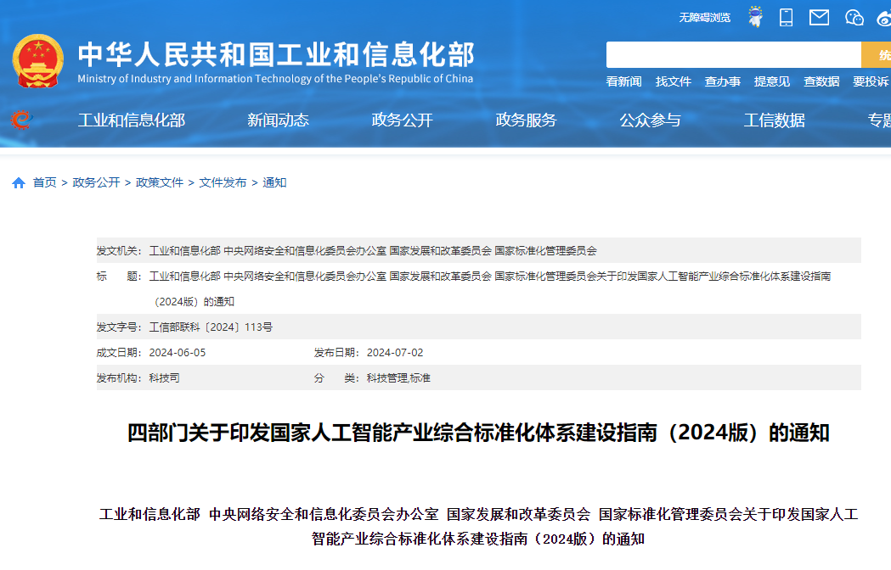Go to 文件发布 in the breadcrumb trail
This screenshot has height=570, width=891.
223,182
